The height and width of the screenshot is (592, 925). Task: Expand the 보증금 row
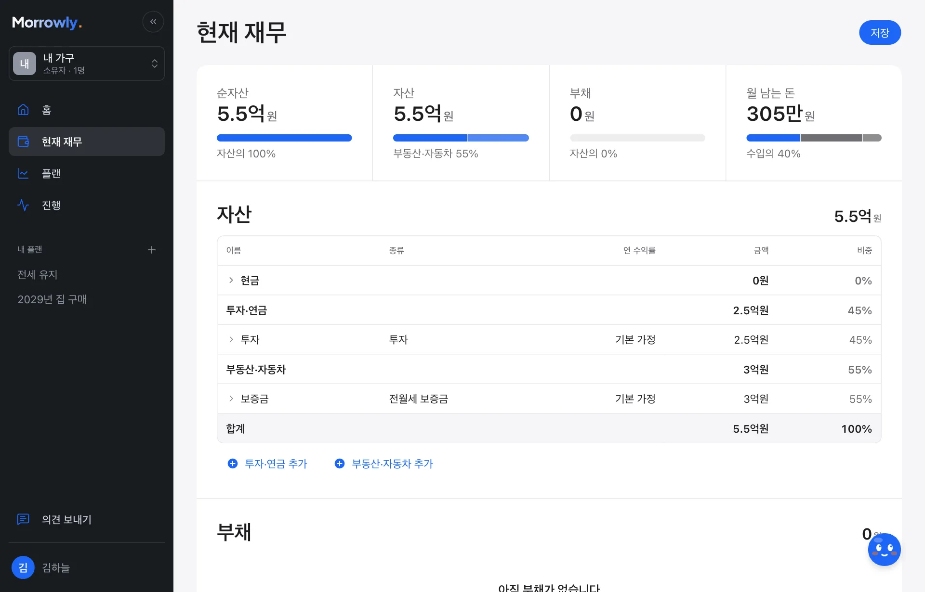[231, 399]
